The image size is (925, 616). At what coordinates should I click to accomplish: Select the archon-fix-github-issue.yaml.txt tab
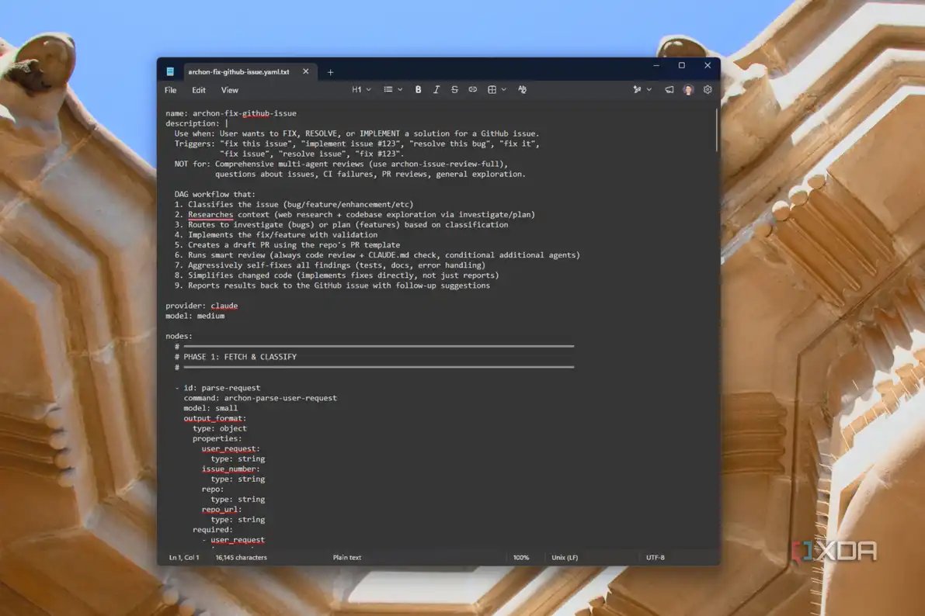239,71
